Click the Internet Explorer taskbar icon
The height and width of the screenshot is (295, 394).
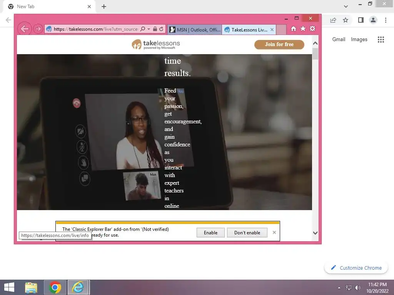pyautogui.click(x=78, y=287)
